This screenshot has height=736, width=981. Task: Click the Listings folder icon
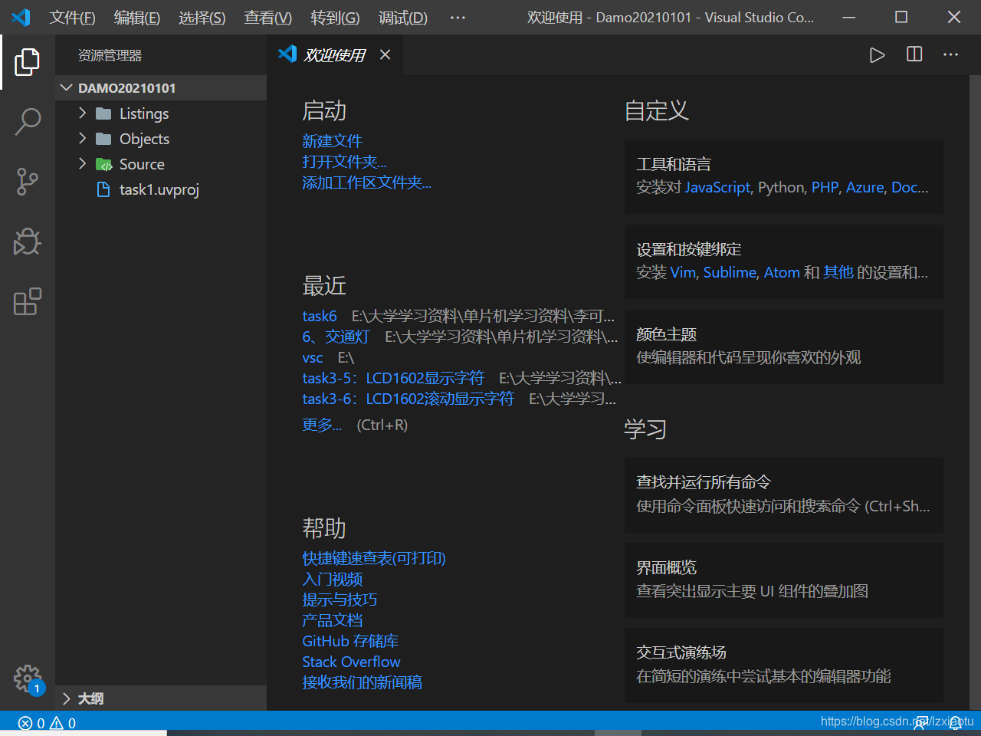point(103,113)
